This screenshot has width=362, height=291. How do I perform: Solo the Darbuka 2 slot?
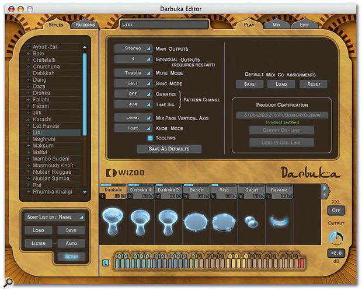[179, 196]
